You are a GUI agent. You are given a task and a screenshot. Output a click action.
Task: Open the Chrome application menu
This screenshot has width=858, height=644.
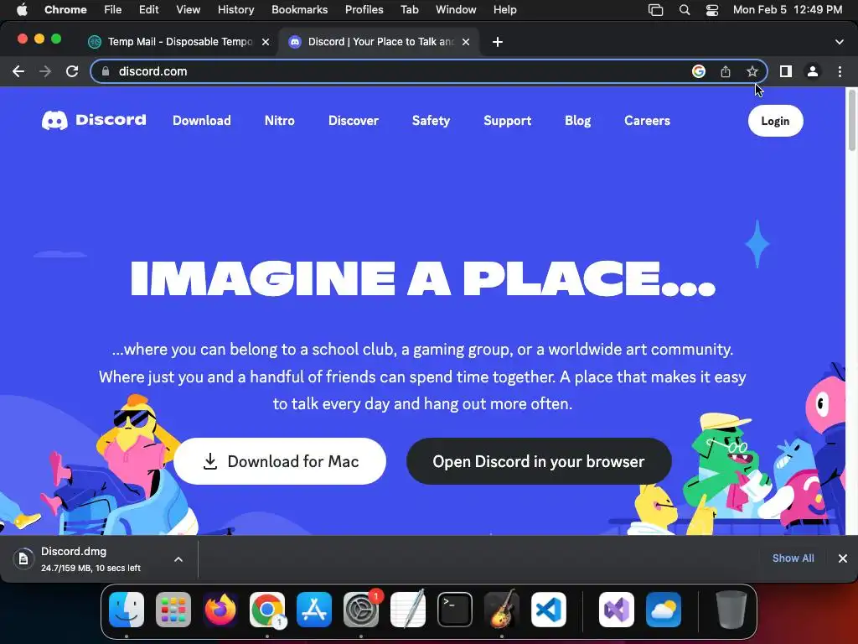coord(65,10)
